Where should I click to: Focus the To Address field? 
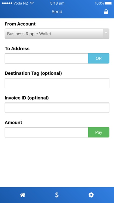(46, 58)
